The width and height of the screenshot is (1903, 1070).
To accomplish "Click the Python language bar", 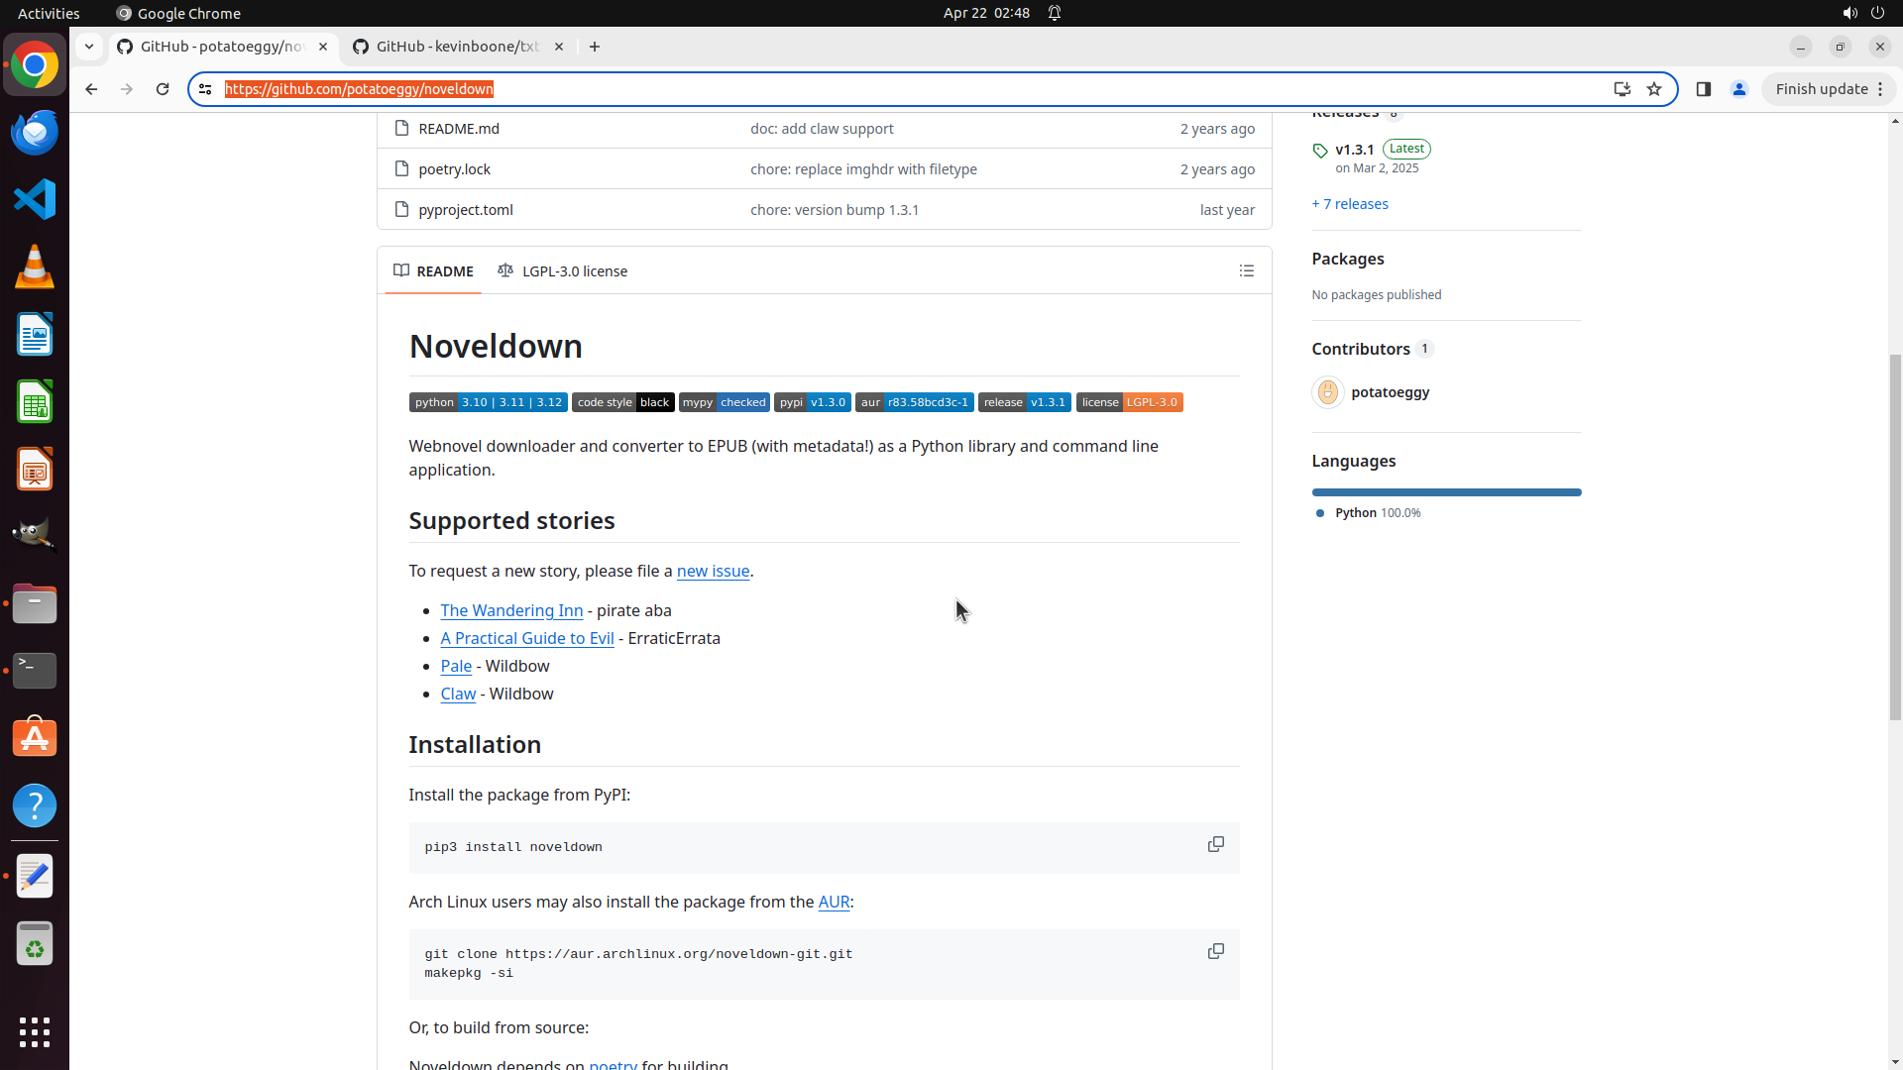I will (x=1445, y=492).
